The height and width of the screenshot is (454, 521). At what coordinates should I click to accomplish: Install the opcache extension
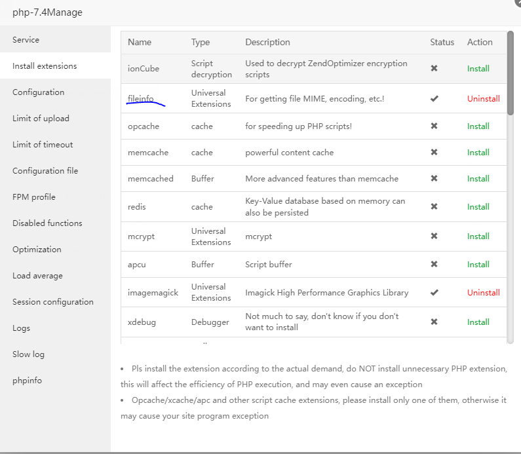pyautogui.click(x=478, y=126)
